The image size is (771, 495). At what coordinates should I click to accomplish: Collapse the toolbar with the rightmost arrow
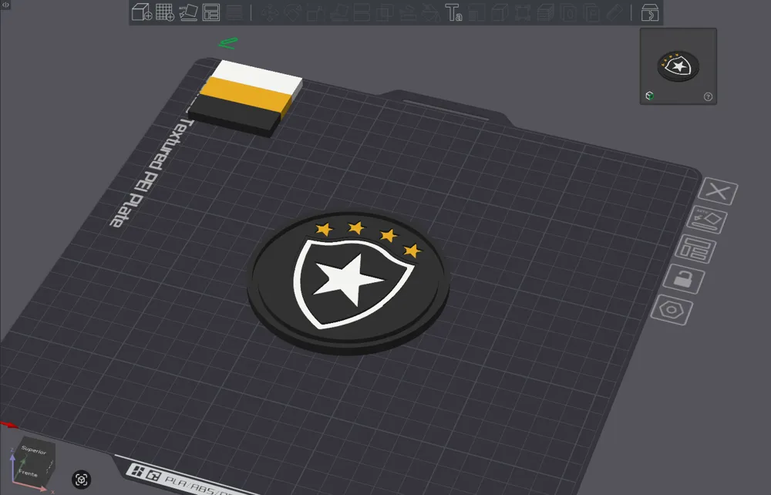[x=650, y=12]
